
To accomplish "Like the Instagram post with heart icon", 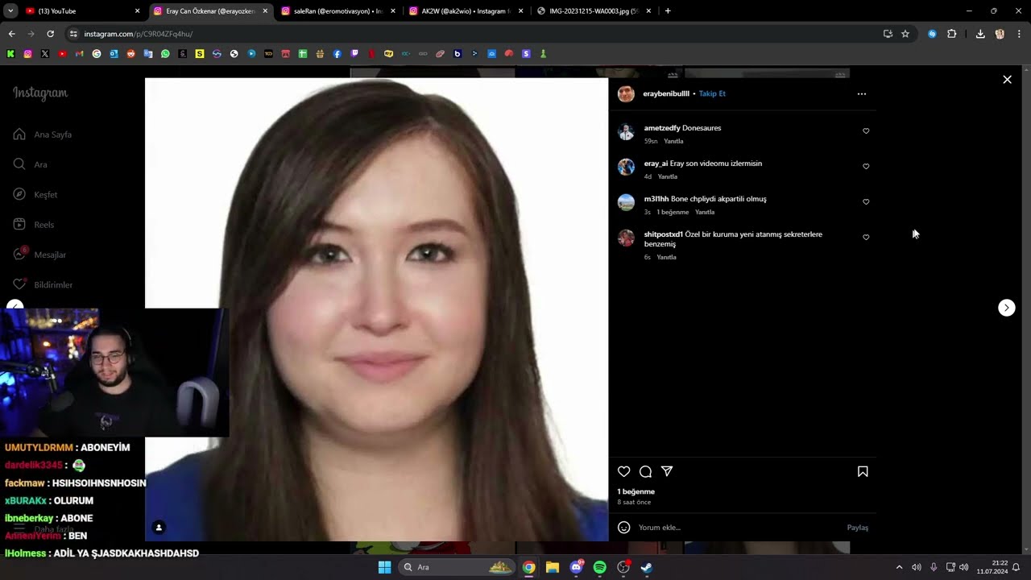I will [623, 471].
